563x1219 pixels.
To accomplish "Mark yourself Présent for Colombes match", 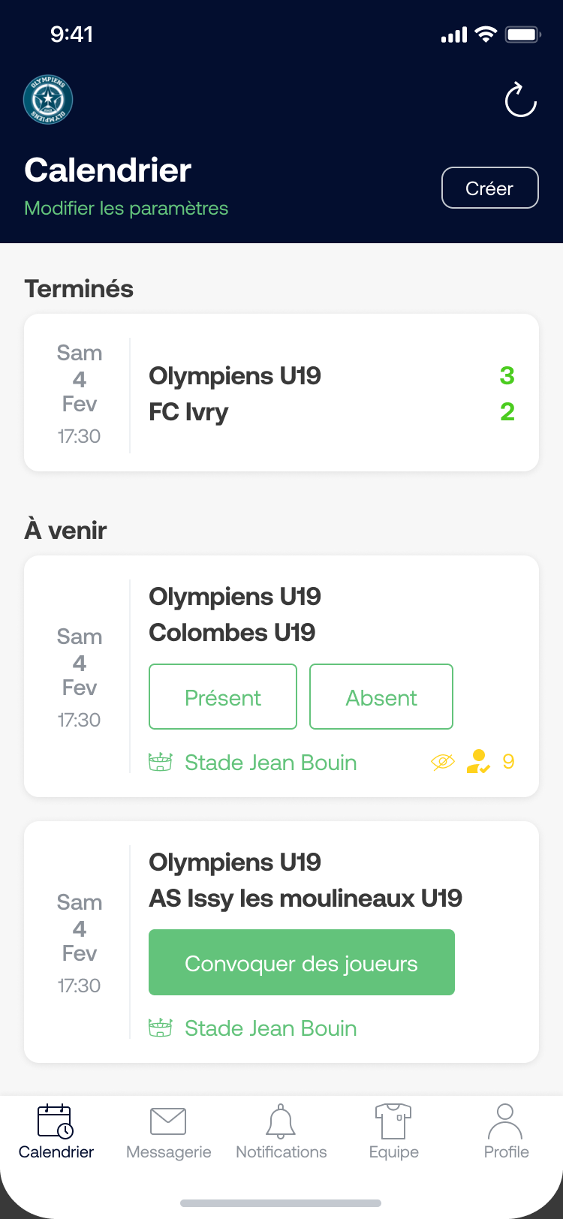I will (x=223, y=697).
